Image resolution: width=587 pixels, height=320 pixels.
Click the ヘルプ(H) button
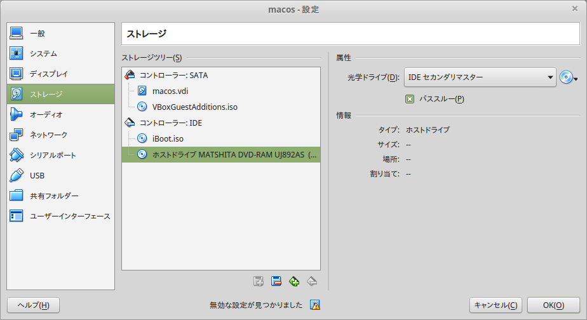pos(33,305)
